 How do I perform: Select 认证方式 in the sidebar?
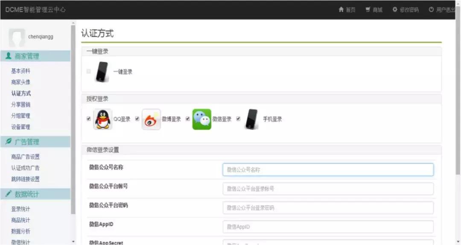pos(21,93)
